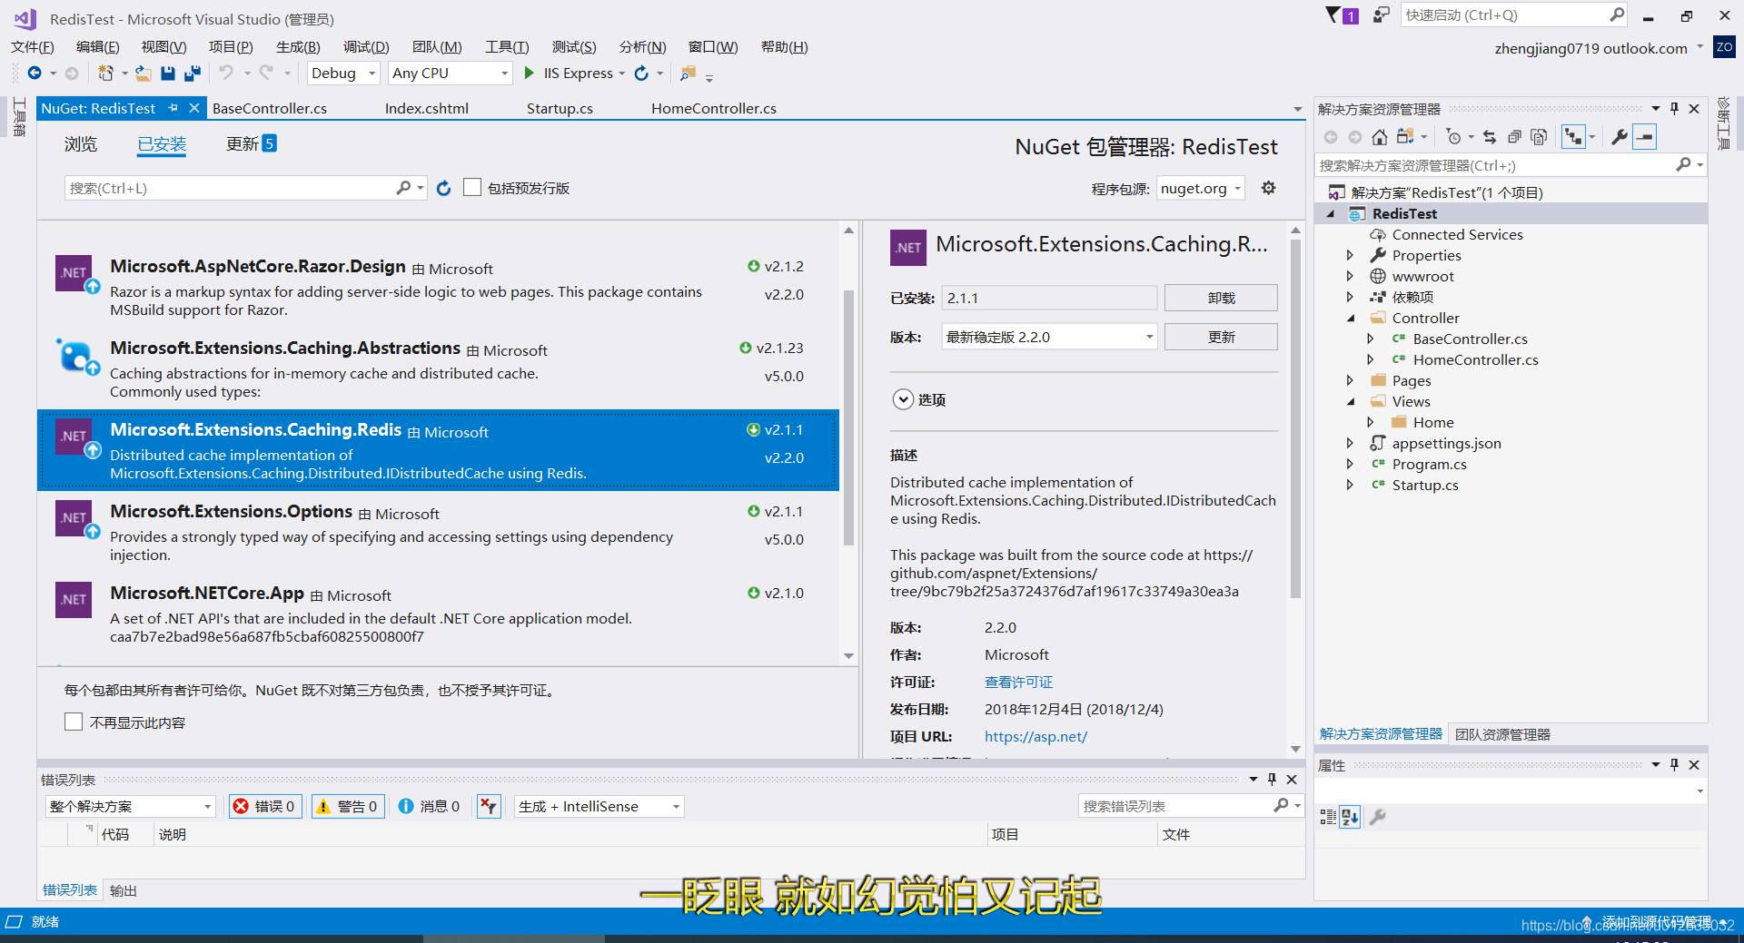Click the 更新 button for the package
The width and height of the screenshot is (1744, 943).
[1221, 337]
